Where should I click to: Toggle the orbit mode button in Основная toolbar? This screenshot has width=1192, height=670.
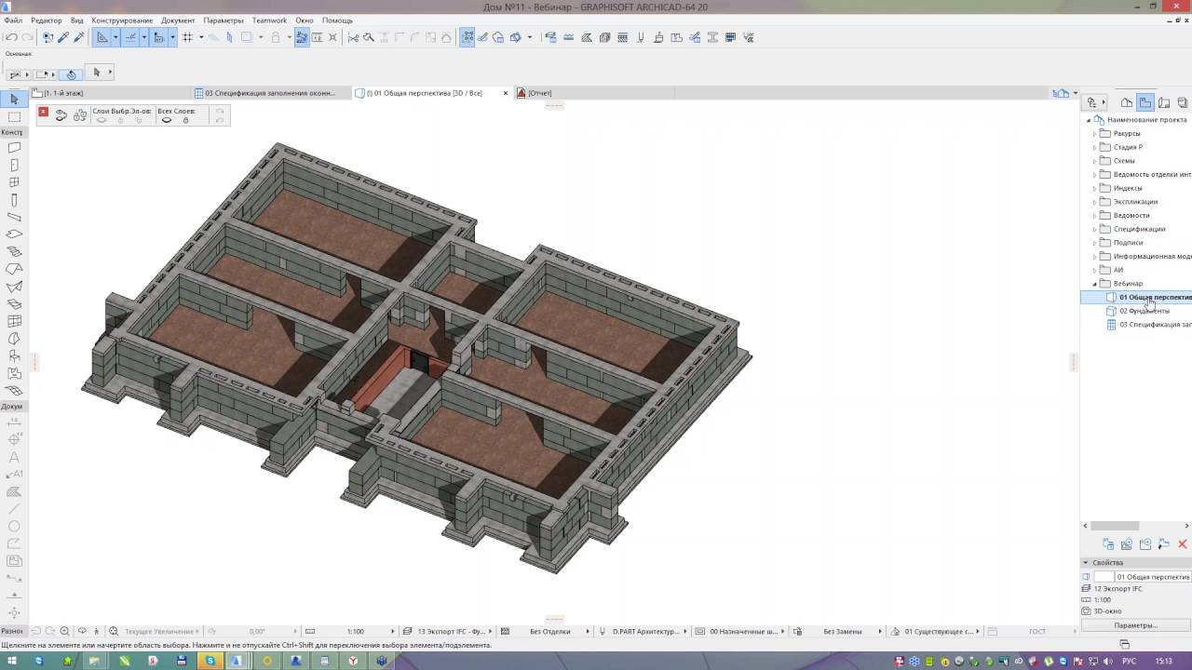tap(71, 74)
